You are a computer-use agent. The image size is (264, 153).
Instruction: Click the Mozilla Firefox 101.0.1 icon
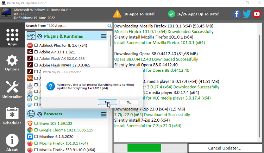tap(30, 143)
